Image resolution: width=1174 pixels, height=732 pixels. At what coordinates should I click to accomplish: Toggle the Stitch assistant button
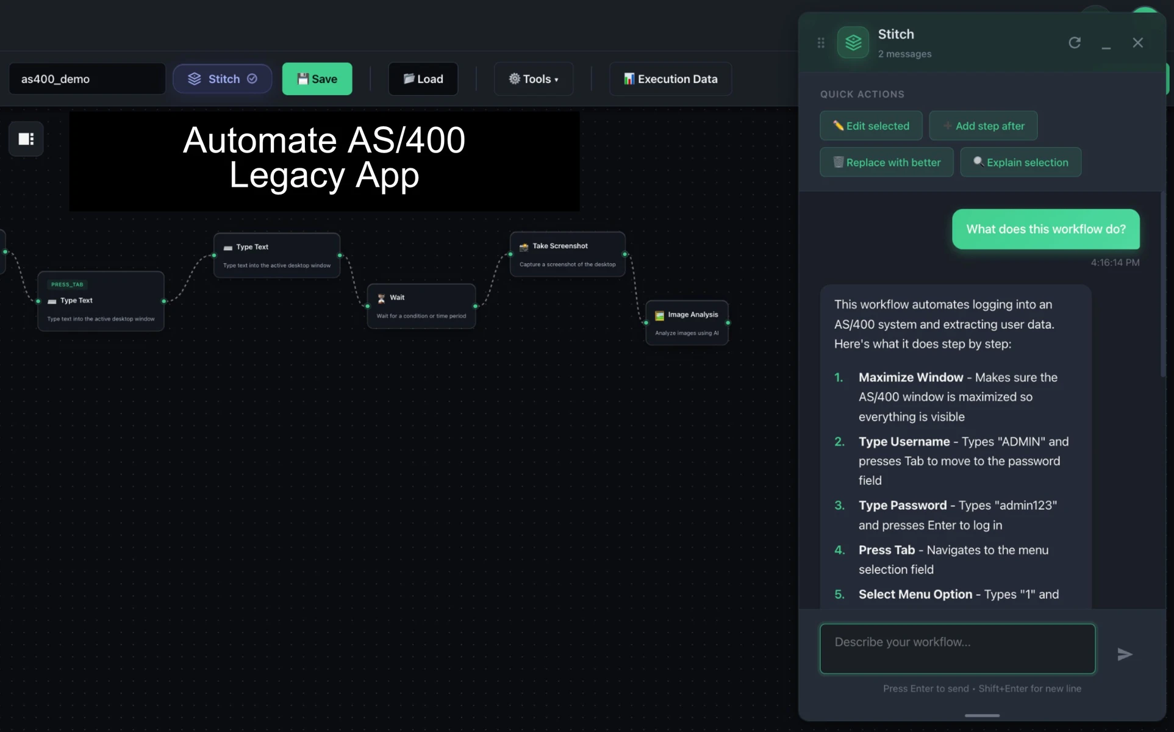pyautogui.click(x=222, y=79)
